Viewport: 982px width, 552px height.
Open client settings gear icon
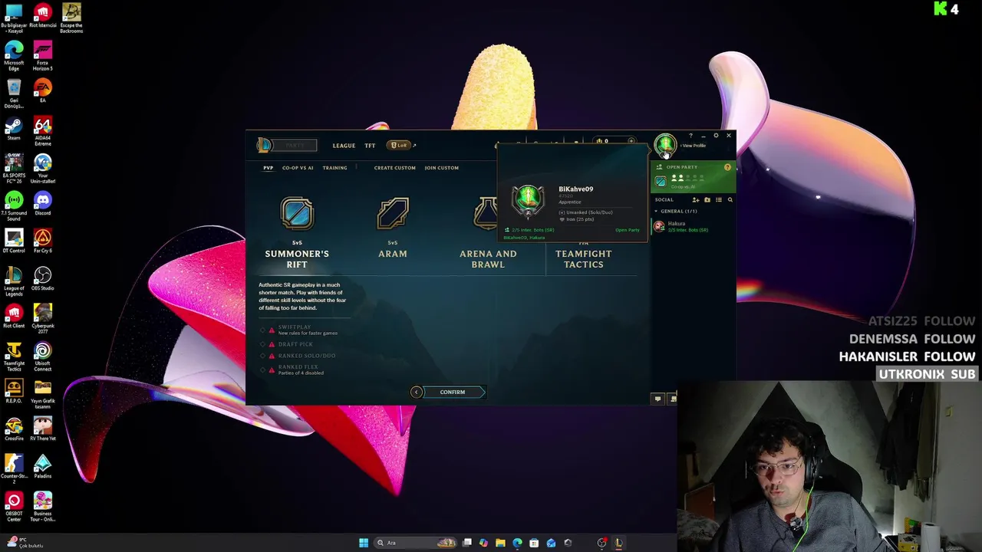[x=716, y=136]
